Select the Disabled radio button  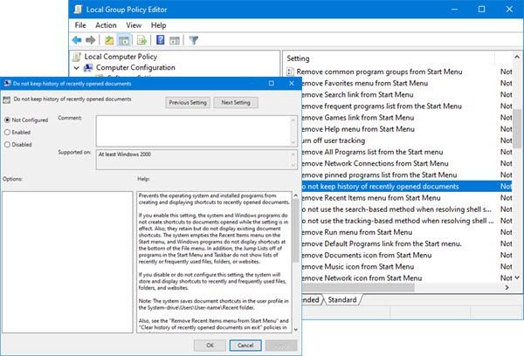[x=7, y=145]
